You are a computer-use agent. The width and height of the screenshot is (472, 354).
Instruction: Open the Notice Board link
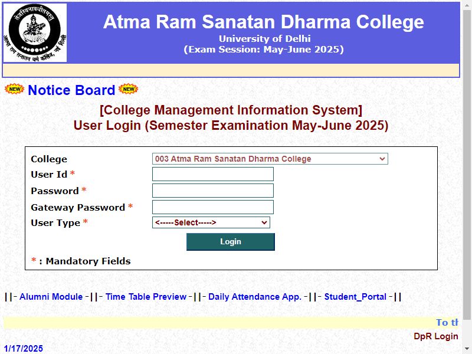[71, 90]
